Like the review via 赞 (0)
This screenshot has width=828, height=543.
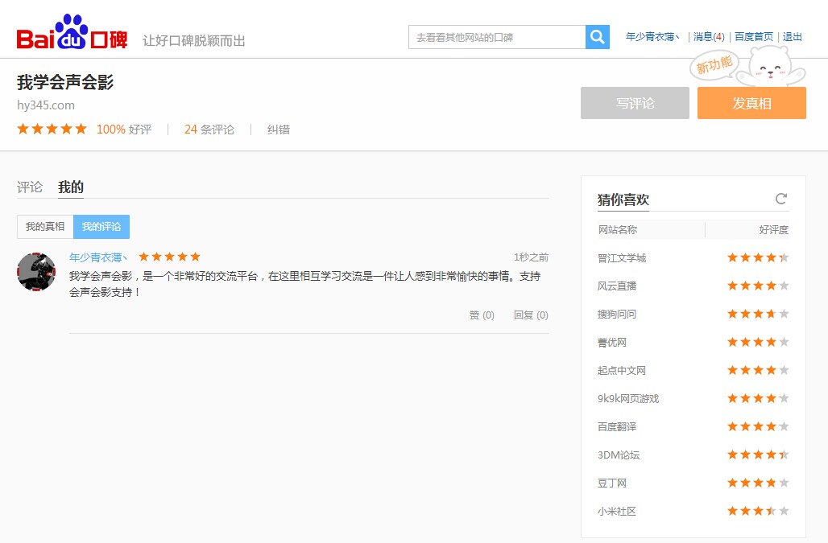click(x=482, y=315)
